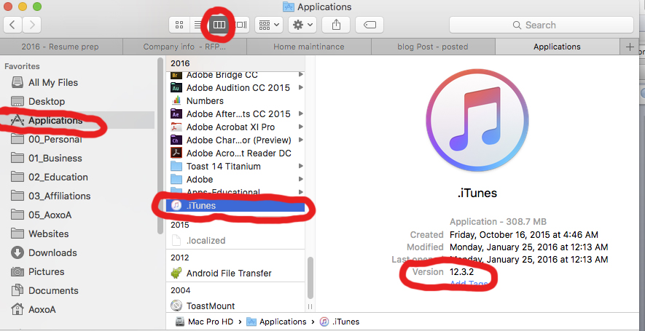Go forward with the right arrow button
The image size is (645, 331).
tap(31, 25)
